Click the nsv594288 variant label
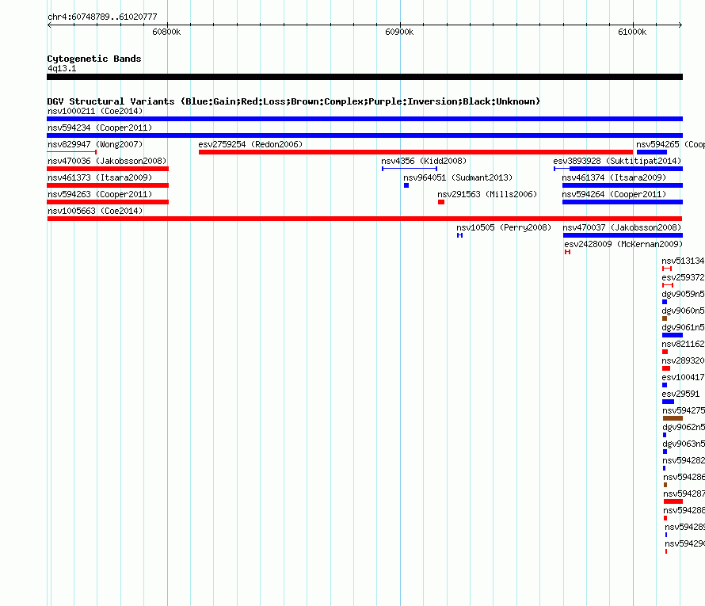Viewport: 705px width, 606px height. (x=684, y=510)
